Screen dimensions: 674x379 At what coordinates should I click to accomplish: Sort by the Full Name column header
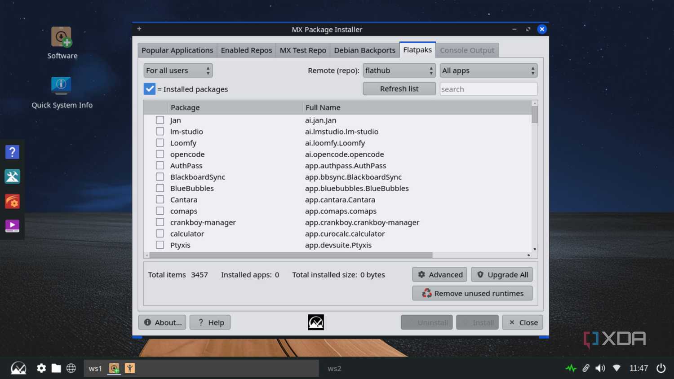(323, 107)
